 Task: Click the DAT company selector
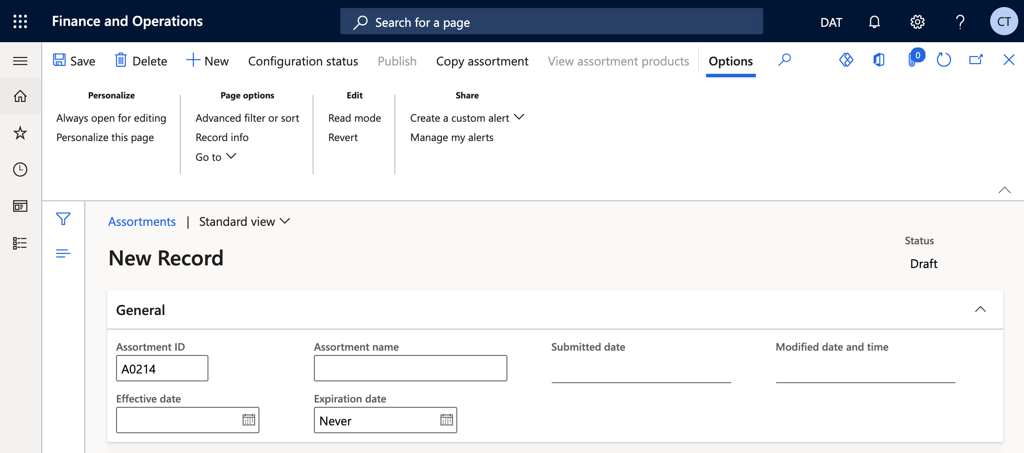(x=831, y=22)
